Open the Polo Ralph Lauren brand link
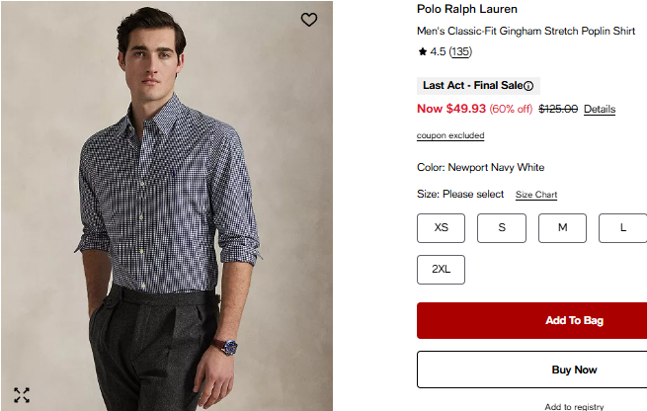Screen dimensions: 647x411 click(x=467, y=9)
